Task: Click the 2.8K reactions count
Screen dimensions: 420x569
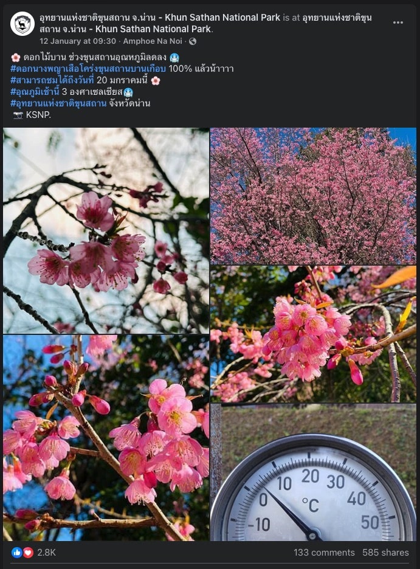Action: coord(46,553)
